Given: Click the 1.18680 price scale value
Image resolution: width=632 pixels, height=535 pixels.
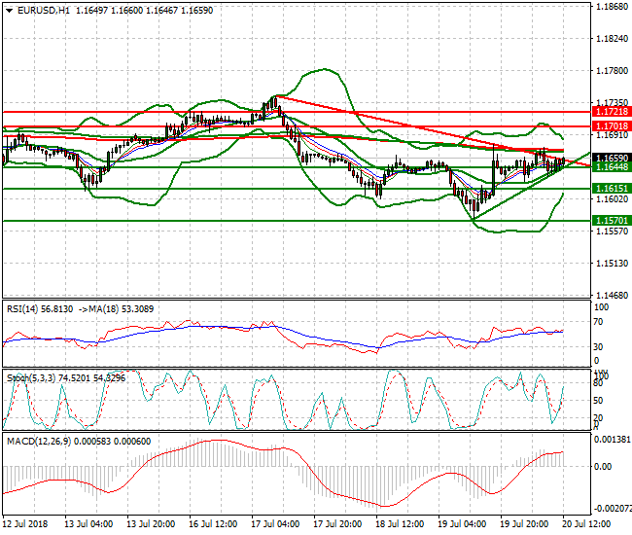Looking at the screenshot, I should pos(613,7).
